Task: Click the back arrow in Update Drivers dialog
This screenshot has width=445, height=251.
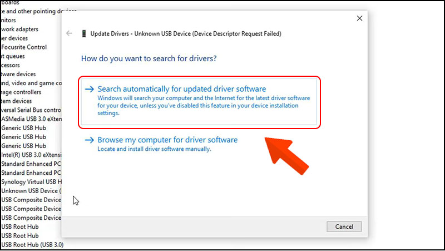Action: [x=70, y=33]
